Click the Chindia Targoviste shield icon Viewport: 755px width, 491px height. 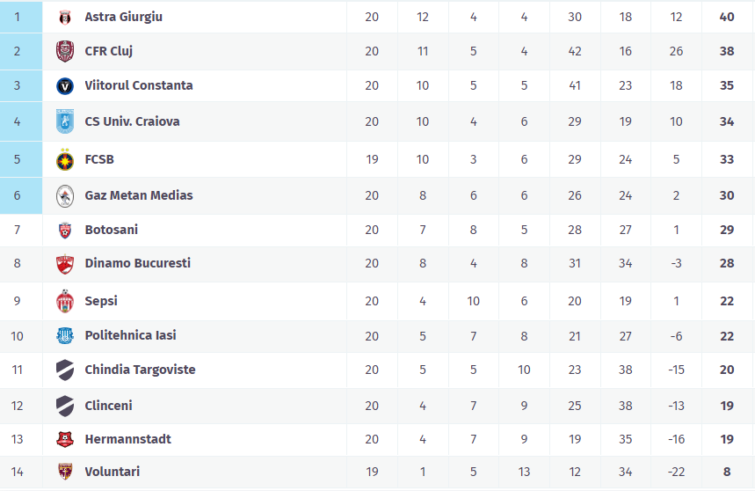(x=64, y=370)
